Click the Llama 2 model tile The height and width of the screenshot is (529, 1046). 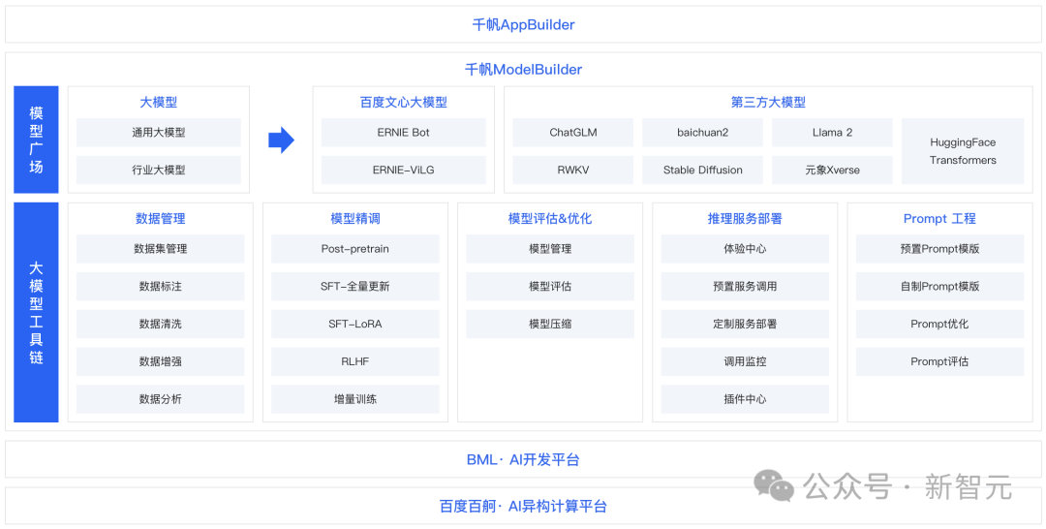[x=832, y=133]
